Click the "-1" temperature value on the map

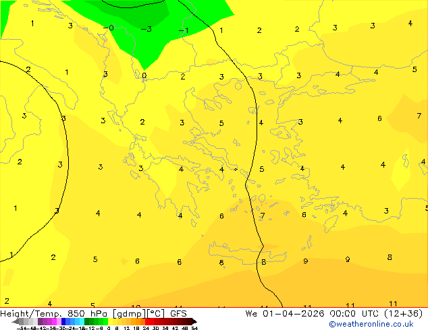pyautogui.click(x=184, y=30)
